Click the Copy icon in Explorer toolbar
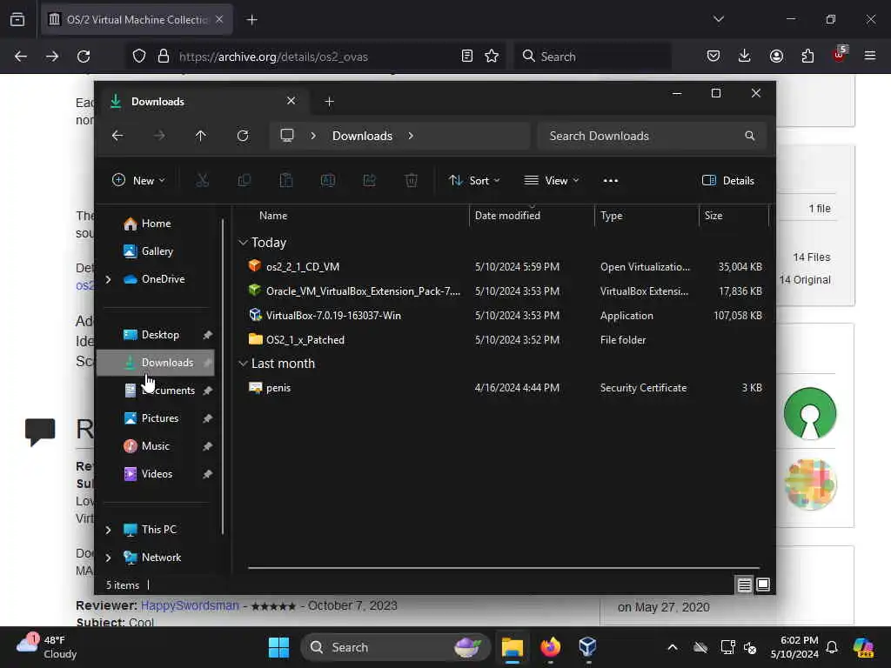The image size is (891, 668). coord(245,181)
